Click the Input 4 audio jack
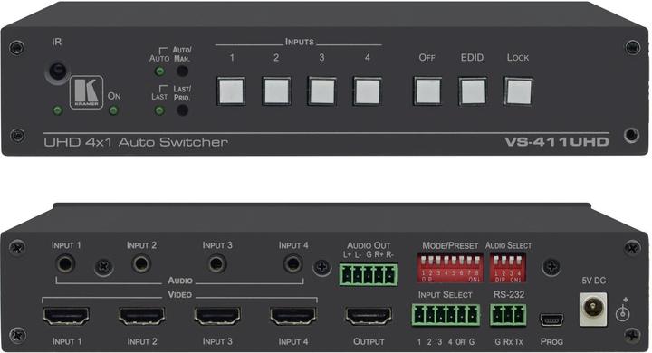Screen dimensions: 652x353 pyautogui.click(x=292, y=263)
